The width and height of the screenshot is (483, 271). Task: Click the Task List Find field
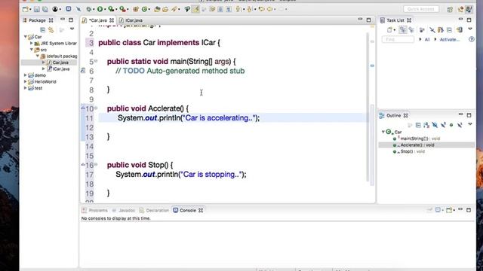click(398, 39)
